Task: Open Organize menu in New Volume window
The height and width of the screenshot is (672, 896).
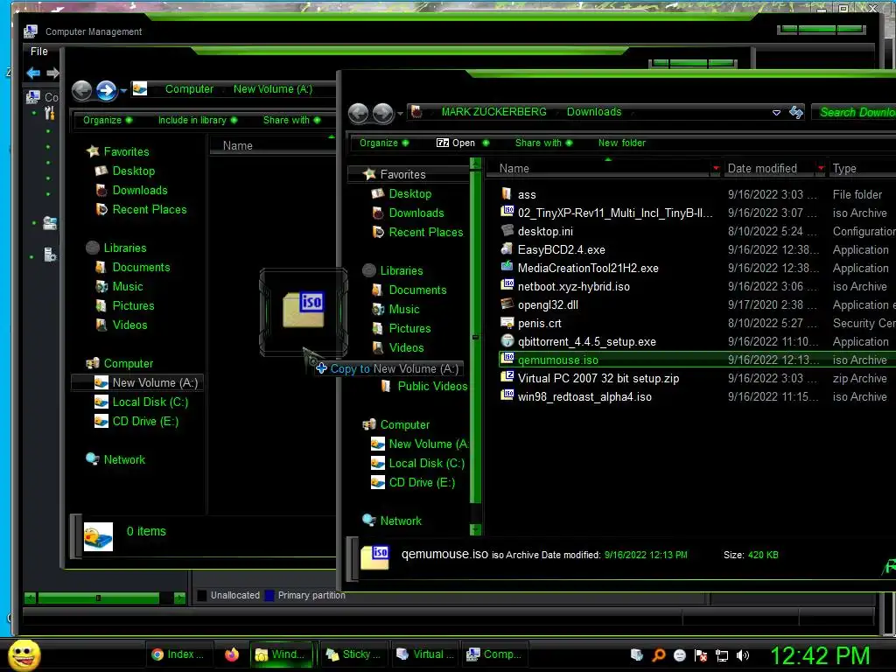Action: [107, 120]
